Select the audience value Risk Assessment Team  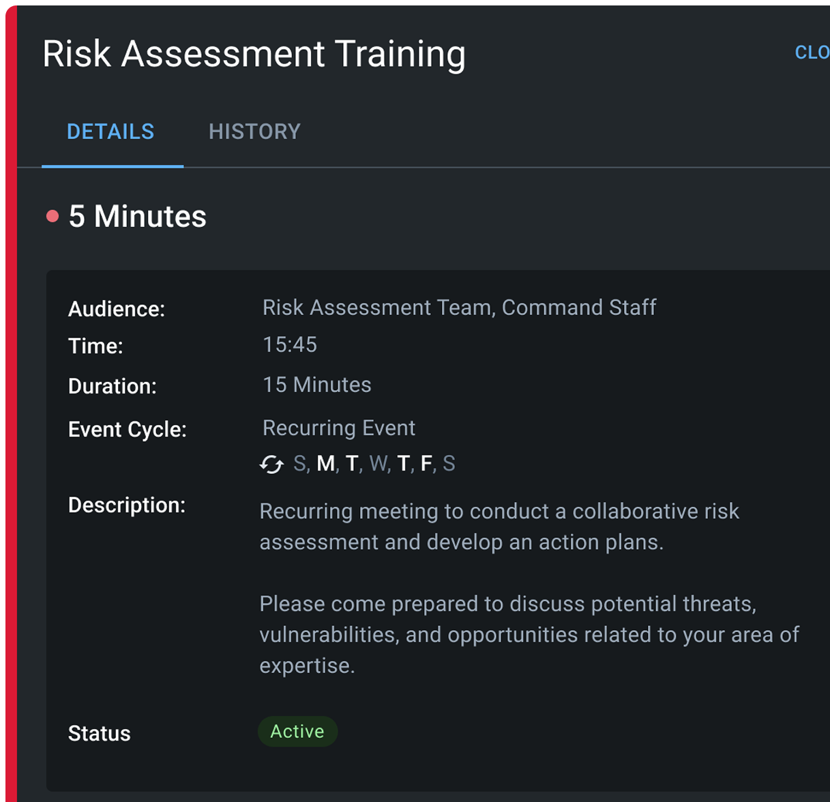376,308
